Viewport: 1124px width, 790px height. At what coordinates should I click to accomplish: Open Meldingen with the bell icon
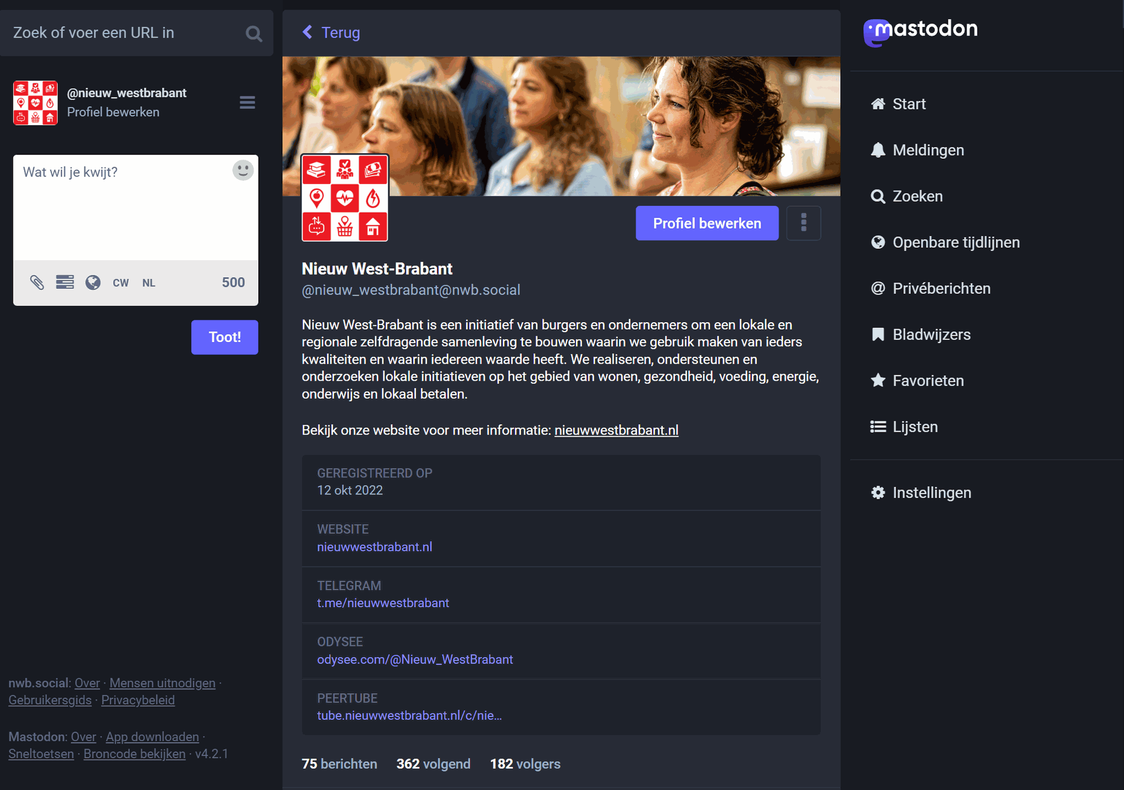point(878,150)
